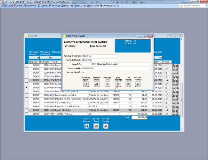The width and height of the screenshot is (208, 160).
Task: Select the row selector for 0000030
Action: tap(26, 88)
